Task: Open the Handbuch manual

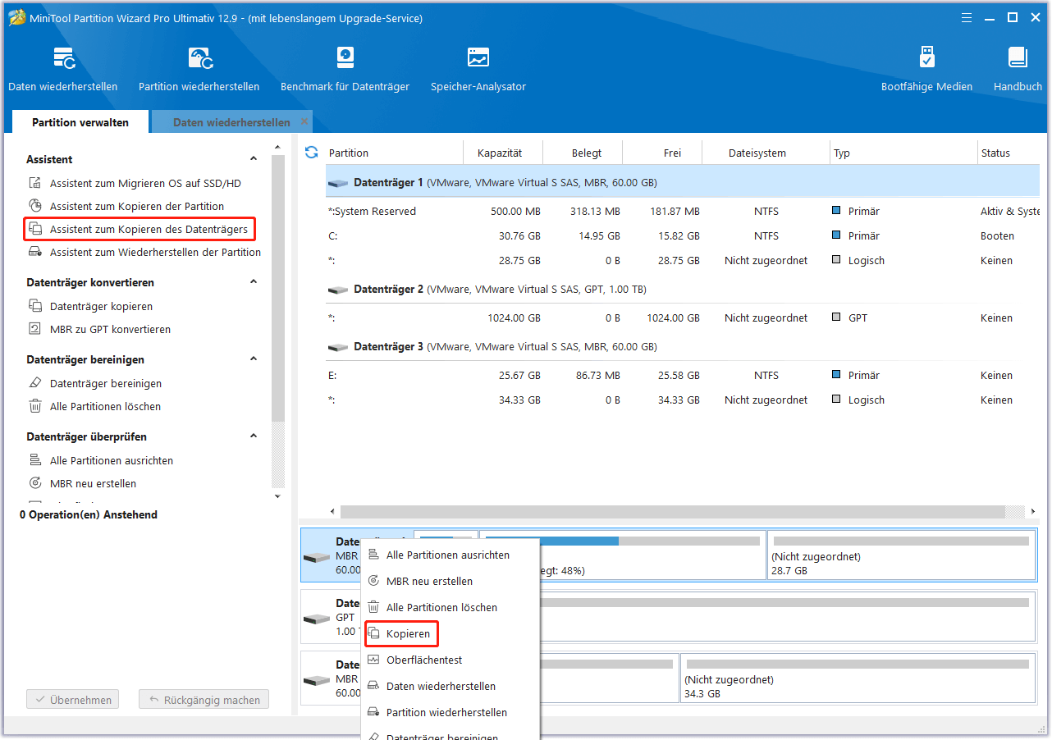Action: click(x=1018, y=69)
